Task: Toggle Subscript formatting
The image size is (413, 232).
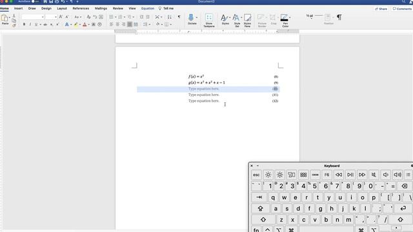Action: click(52, 24)
